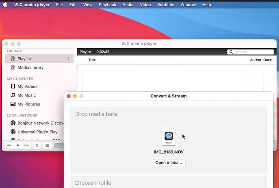Viewport: 279px width, 188px height.
Task: Click the My Music note icon
Action: pyautogui.click(x=13, y=95)
